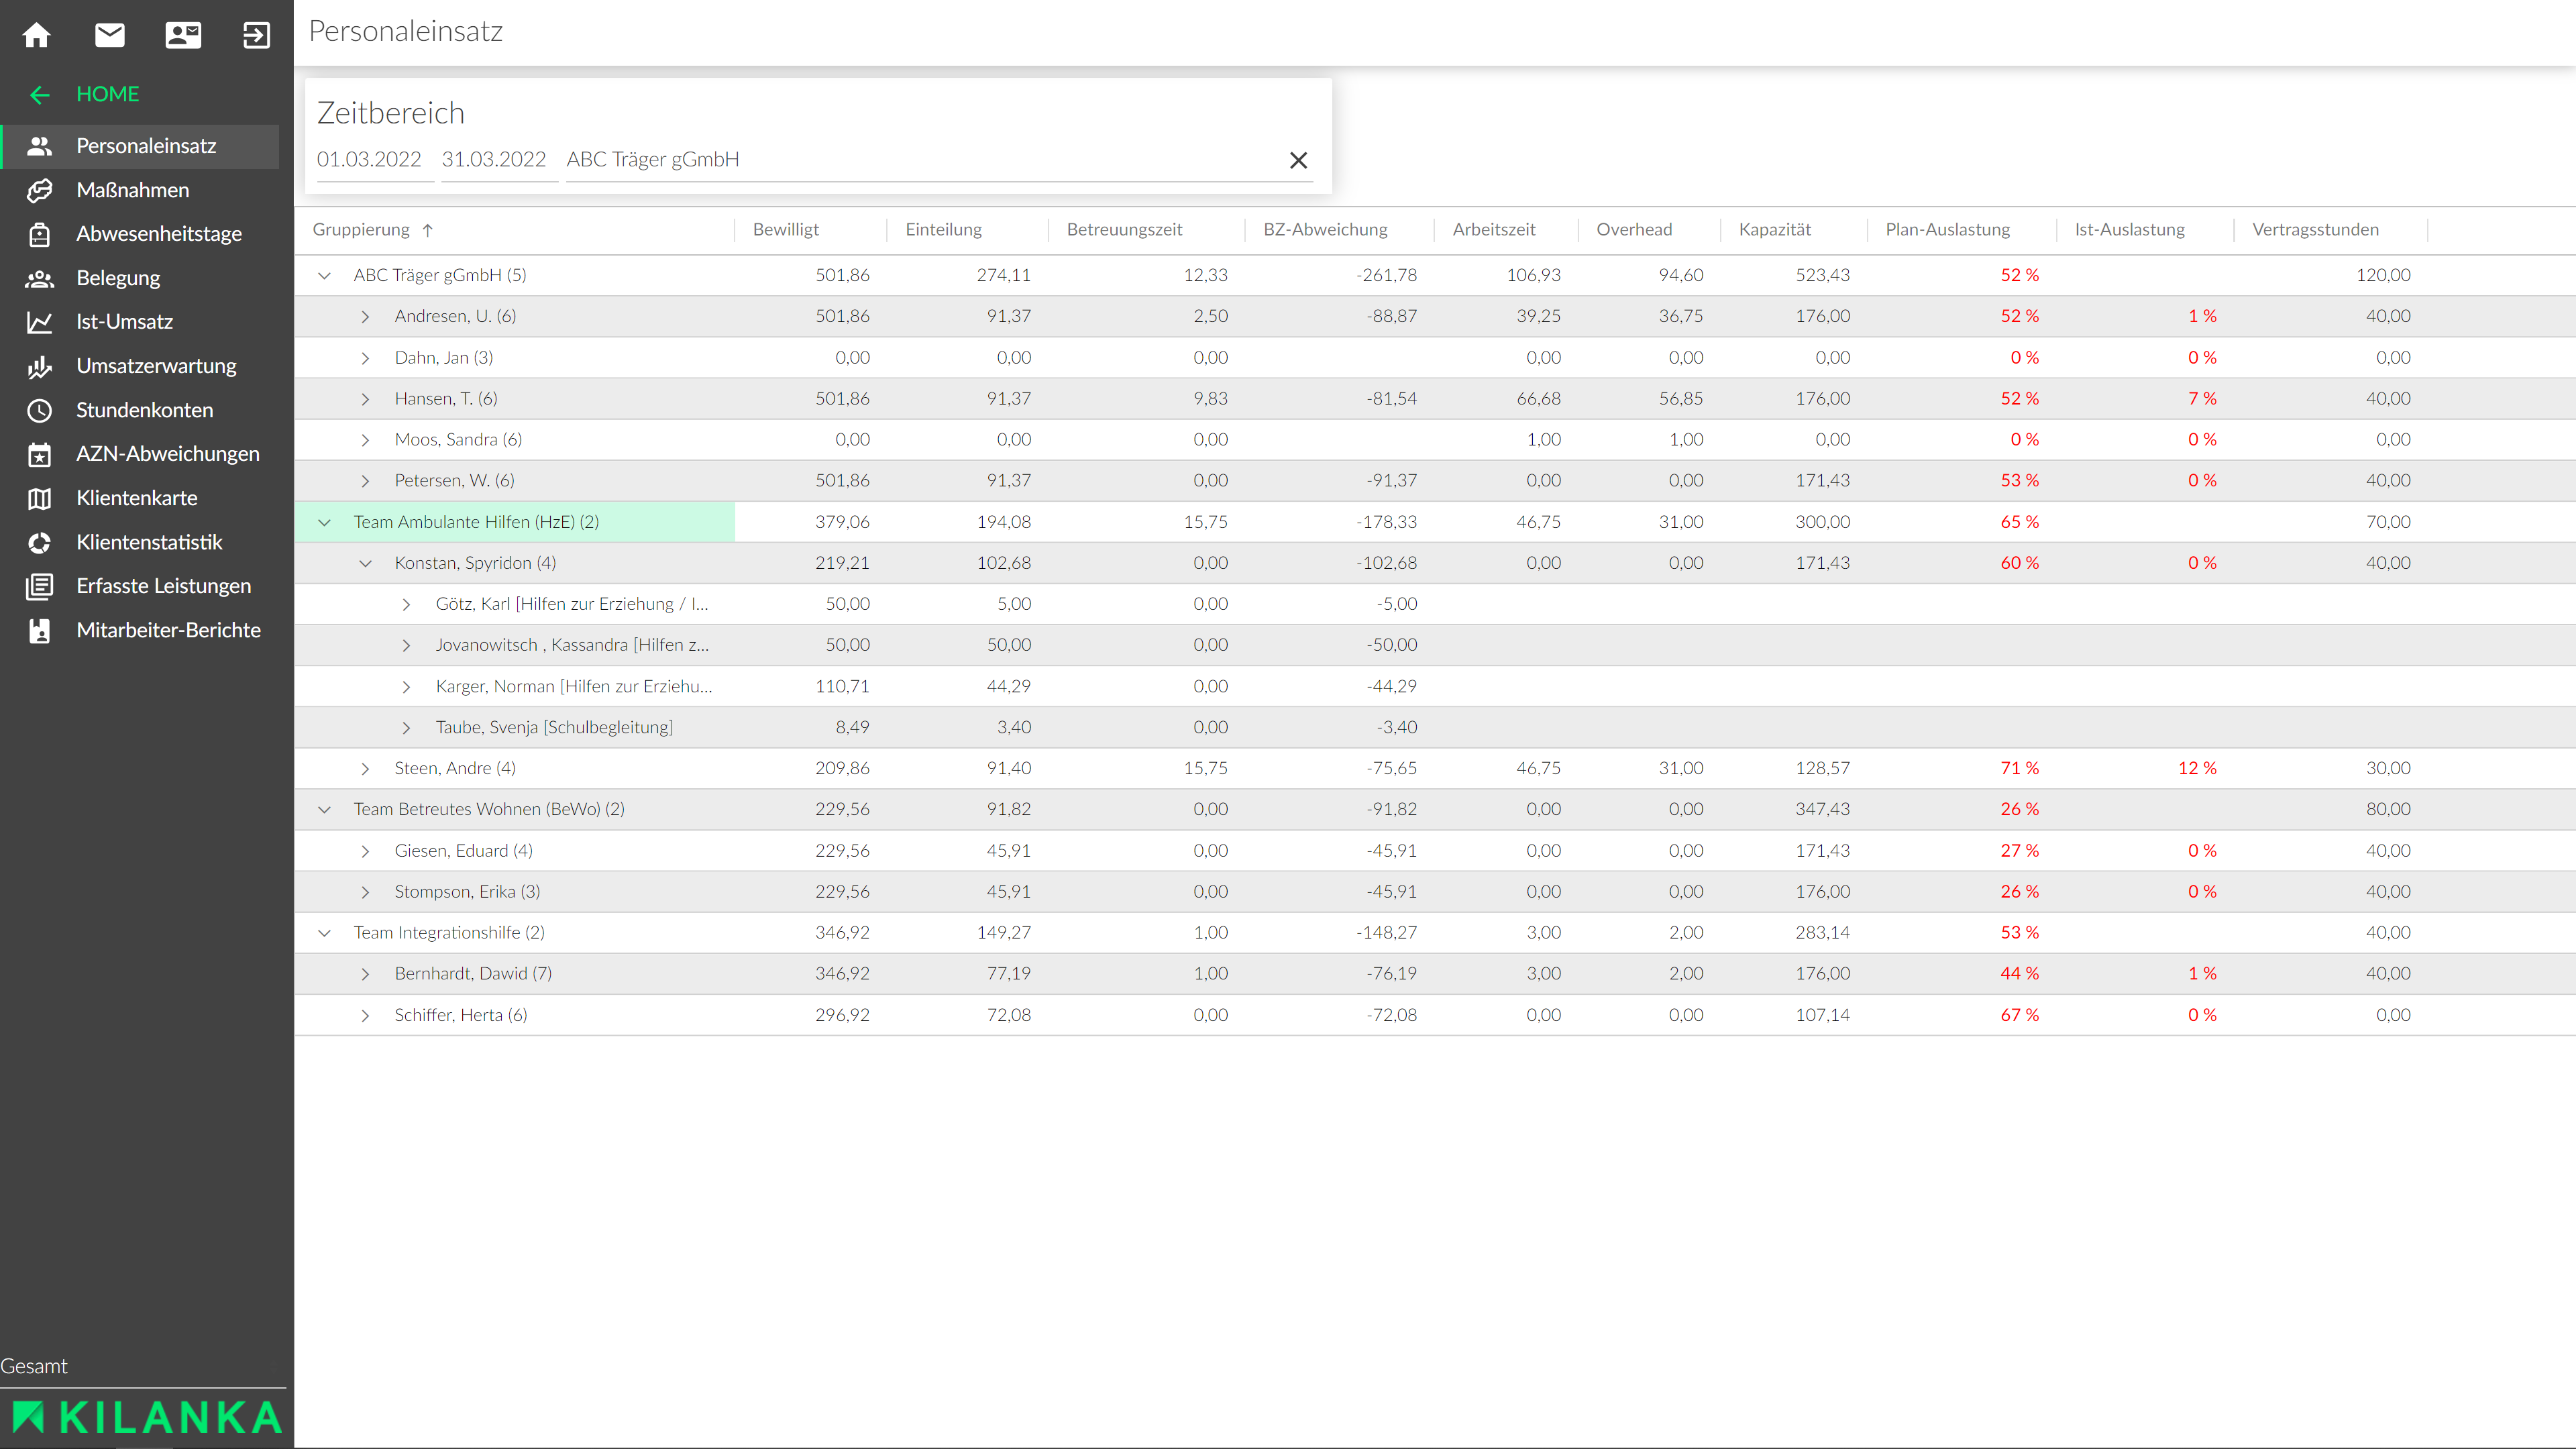Click the contact card icon

coord(183,35)
